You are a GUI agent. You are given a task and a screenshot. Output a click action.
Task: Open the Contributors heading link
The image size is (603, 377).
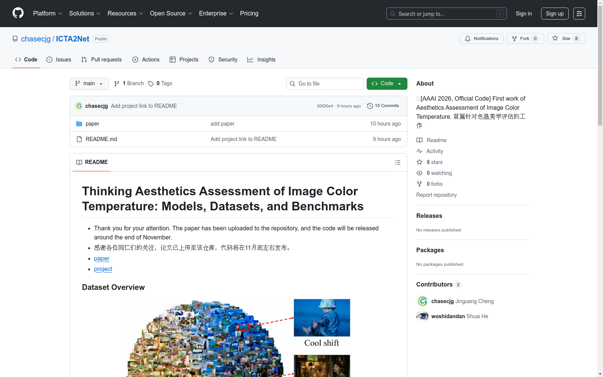pyautogui.click(x=439, y=284)
